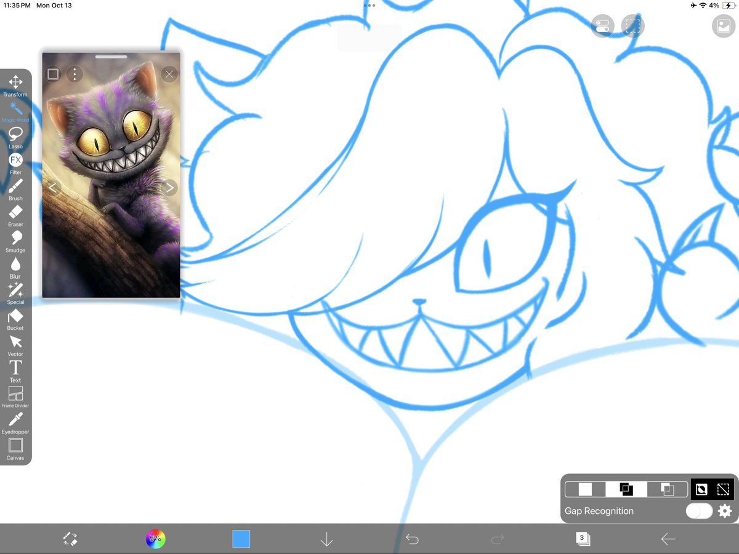Tap the clear selection dashed icon
This screenshot has height=554, width=739.
point(724,489)
